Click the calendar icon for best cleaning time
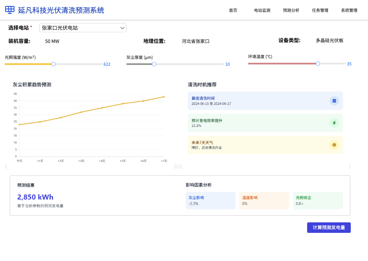 click(x=334, y=101)
